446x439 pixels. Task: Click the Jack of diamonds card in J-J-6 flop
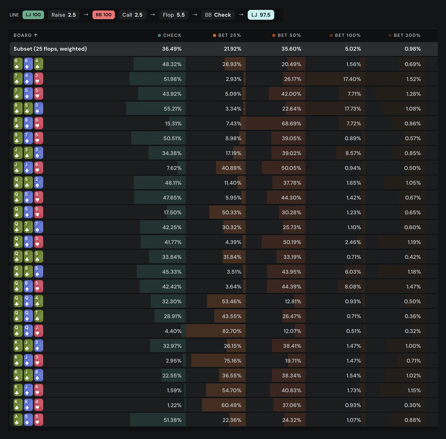(28, 168)
